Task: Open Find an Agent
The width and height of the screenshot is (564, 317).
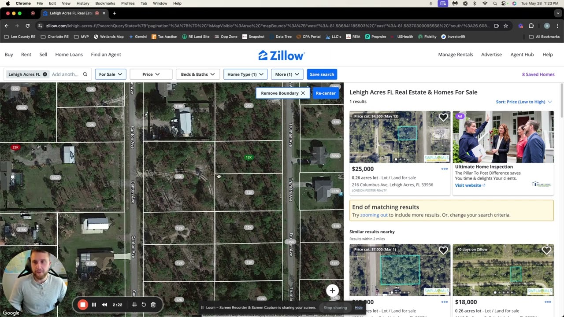Action: (106, 55)
